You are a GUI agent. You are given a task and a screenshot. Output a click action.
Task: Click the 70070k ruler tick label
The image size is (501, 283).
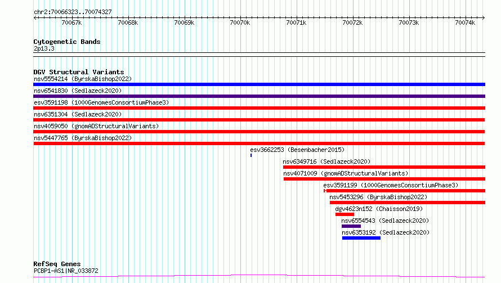240,23
